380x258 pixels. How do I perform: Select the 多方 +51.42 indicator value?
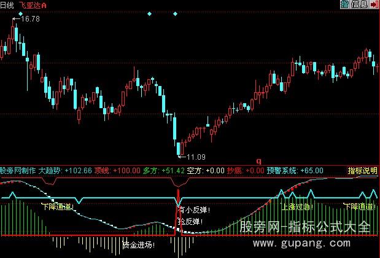[163, 171]
